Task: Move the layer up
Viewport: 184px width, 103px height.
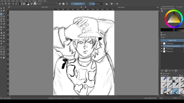Action: 172,71
